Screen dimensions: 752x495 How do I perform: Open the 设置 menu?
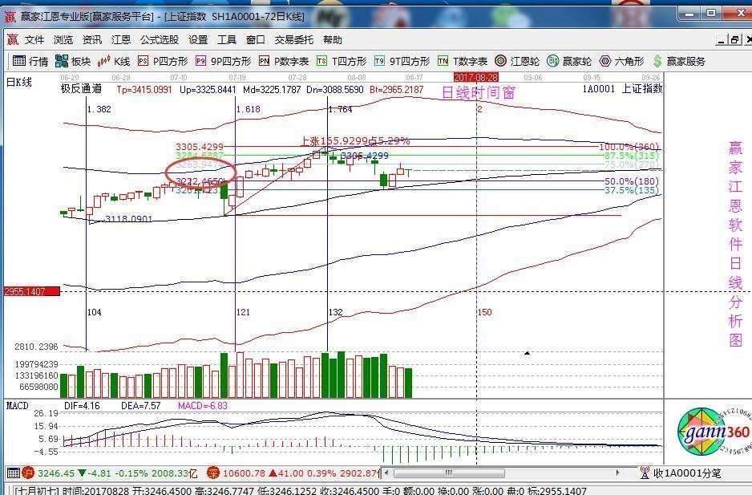pyautogui.click(x=198, y=40)
